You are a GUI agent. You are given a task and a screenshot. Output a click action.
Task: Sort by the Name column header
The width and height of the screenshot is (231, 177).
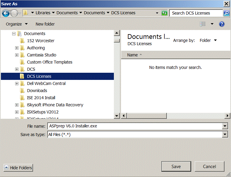(132, 55)
